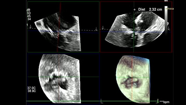Click the caliper symbol beside 'Dist'
The height and width of the screenshot is (105, 186).
click(x=135, y=10)
